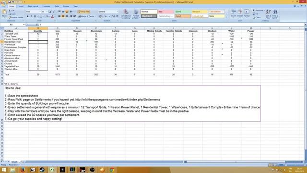Open the Format cells menu
This screenshot has height=173, width=307.
click(247, 14)
